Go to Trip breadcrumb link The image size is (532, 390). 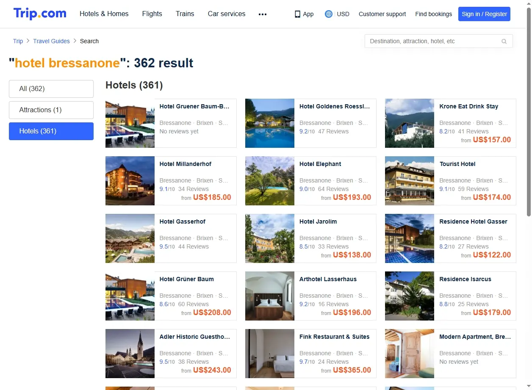point(18,41)
